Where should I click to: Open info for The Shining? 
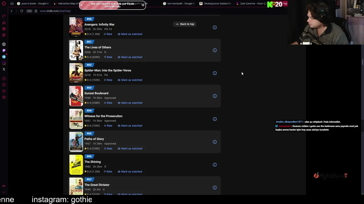coord(215,165)
